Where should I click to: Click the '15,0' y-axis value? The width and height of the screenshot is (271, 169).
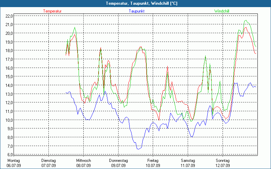pyautogui.click(x=9, y=77)
